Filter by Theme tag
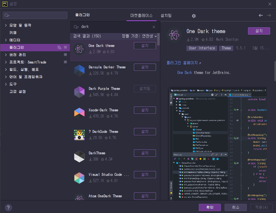 pyautogui.click(x=226, y=48)
